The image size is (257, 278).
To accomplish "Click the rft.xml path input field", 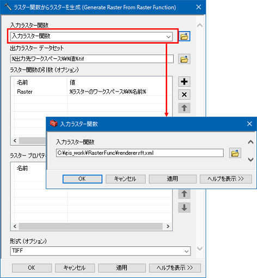I will [x=140, y=153].
